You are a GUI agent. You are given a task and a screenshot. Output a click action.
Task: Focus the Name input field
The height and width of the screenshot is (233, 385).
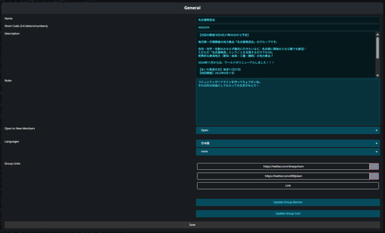coord(288,20)
